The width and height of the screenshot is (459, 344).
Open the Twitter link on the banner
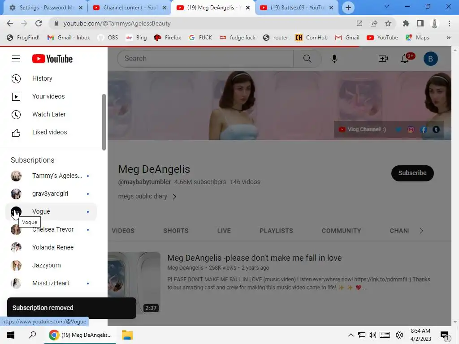click(398, 129)
